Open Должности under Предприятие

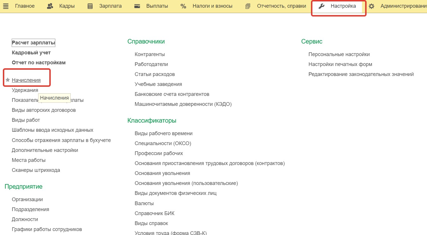coord(25,219)
